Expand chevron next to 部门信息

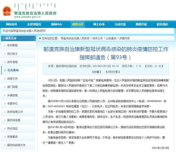click(5, 87)
